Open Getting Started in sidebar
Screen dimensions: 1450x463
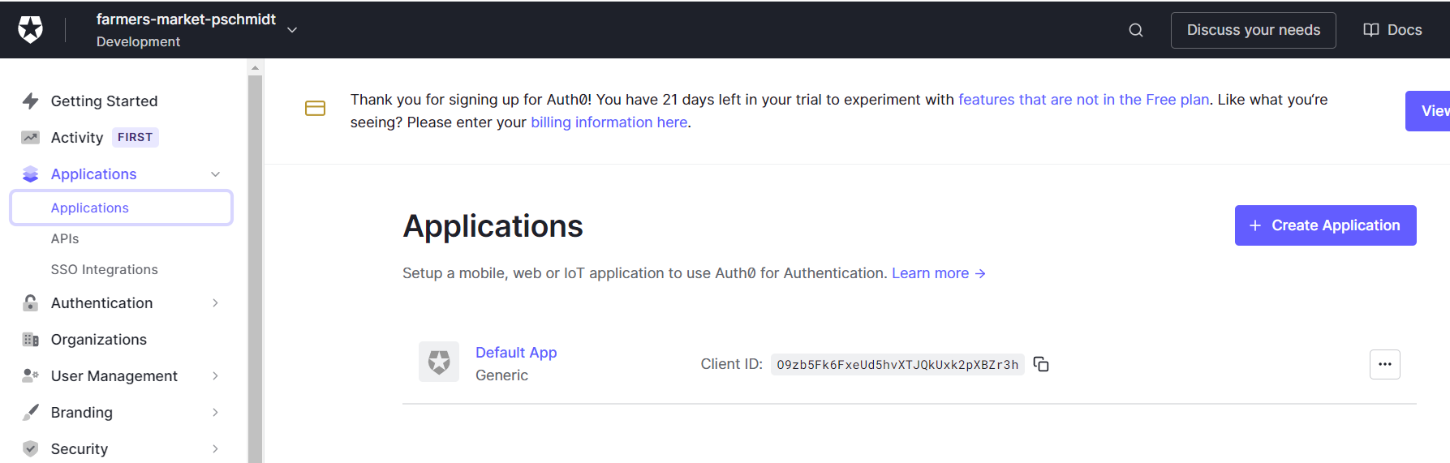pos(104,101)
